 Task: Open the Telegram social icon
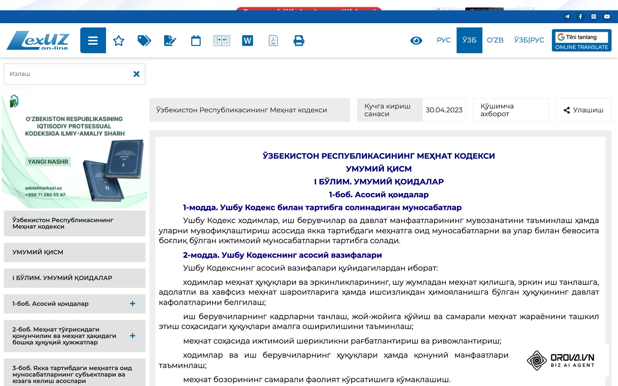tap(567, 17)
